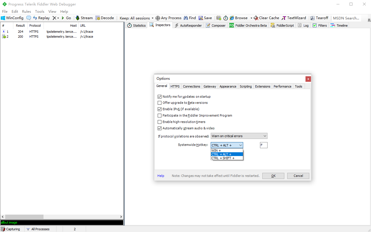Toggle Stream mode in toolbar
This screenshot has height=232, width=371.
(84, 18)
